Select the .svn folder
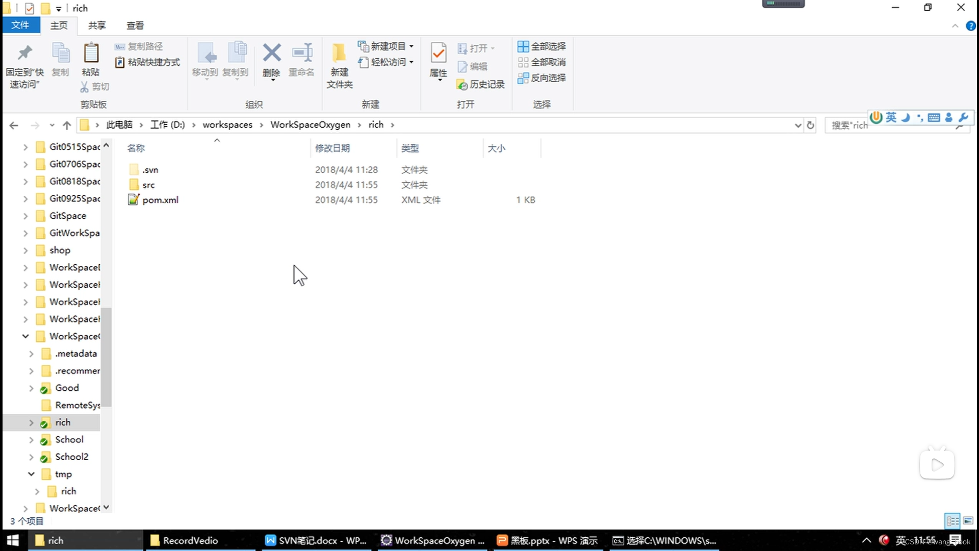 150,170
